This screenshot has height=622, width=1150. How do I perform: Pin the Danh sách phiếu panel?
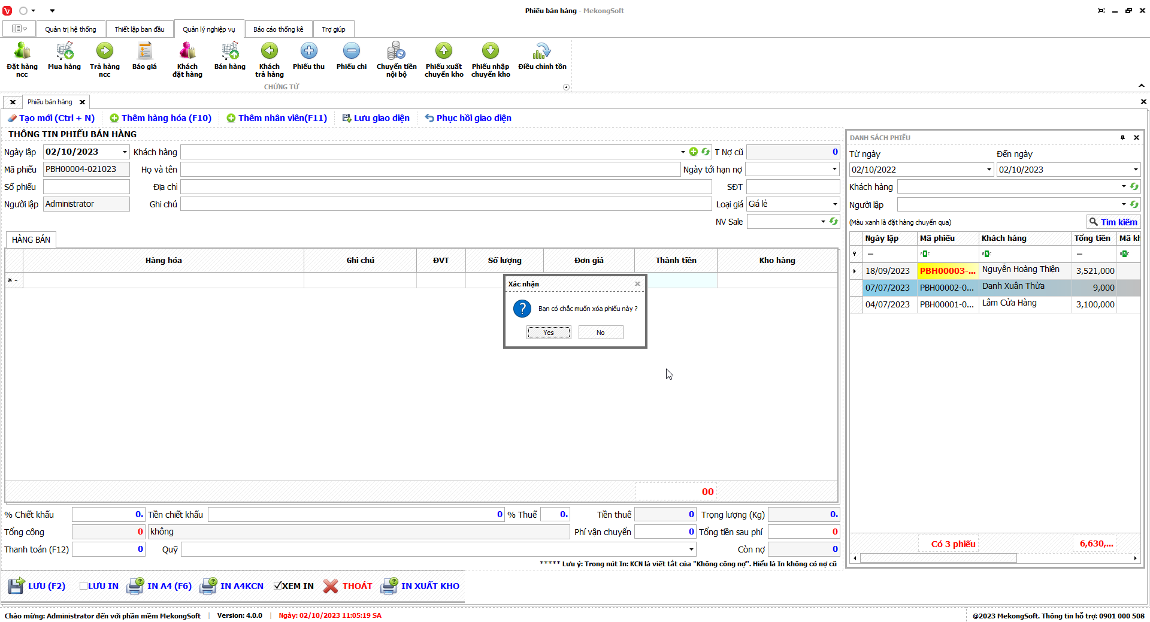point(1122,138)
